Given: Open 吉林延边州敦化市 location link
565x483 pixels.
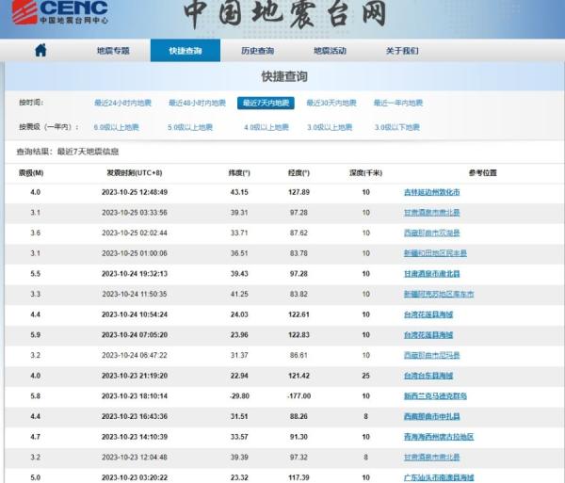Looking at the screenshot, I should pyautogui.click(x=431, y=192).
